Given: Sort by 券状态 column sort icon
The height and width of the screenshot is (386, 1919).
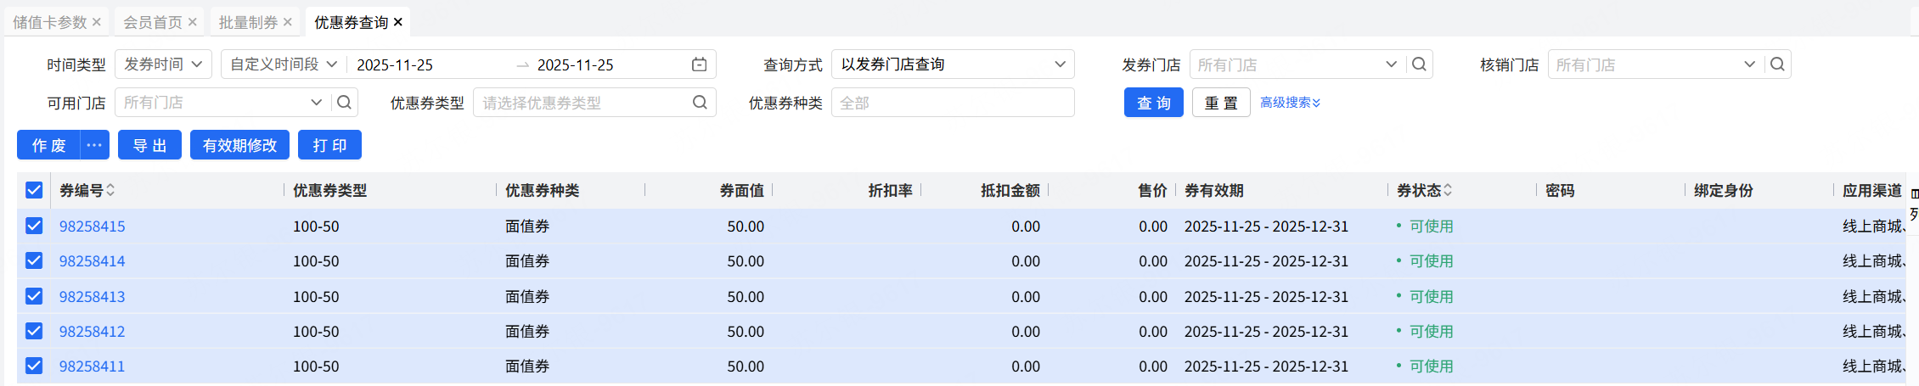Looking at the screenshot, I should click(1448, 190).
